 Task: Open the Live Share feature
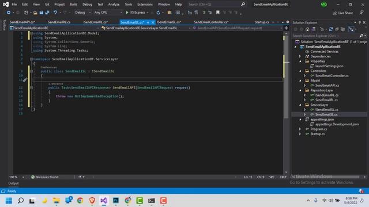[x=342, y=13]
